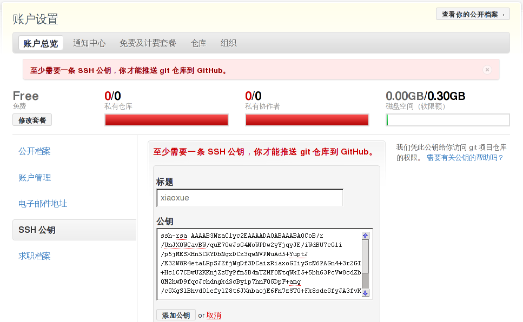This screenshot has height=322, width=523.
Task: Select the 组织 tab
Action: (228, 43)
